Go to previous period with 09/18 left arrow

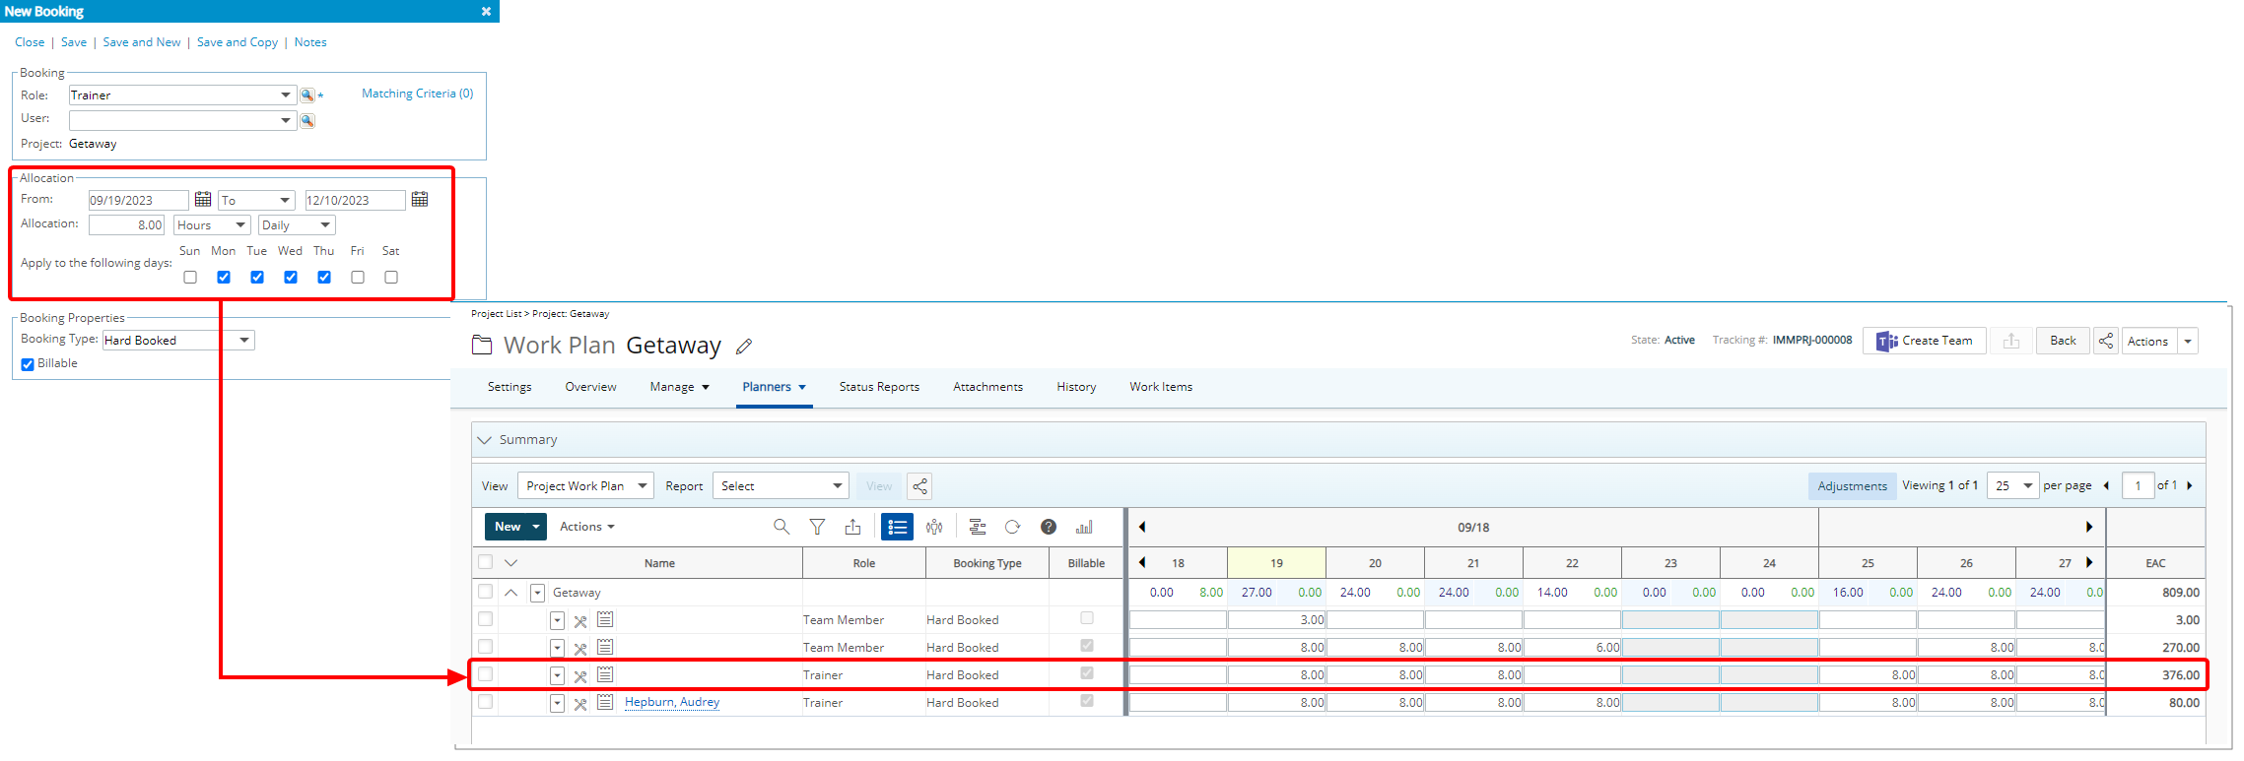(1142, 527)
